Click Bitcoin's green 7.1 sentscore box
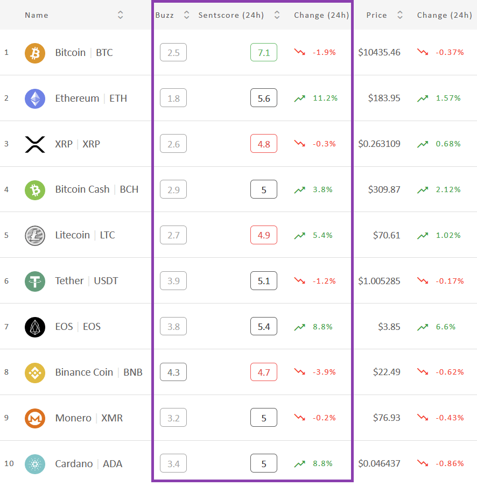 (x=264, y=52)
